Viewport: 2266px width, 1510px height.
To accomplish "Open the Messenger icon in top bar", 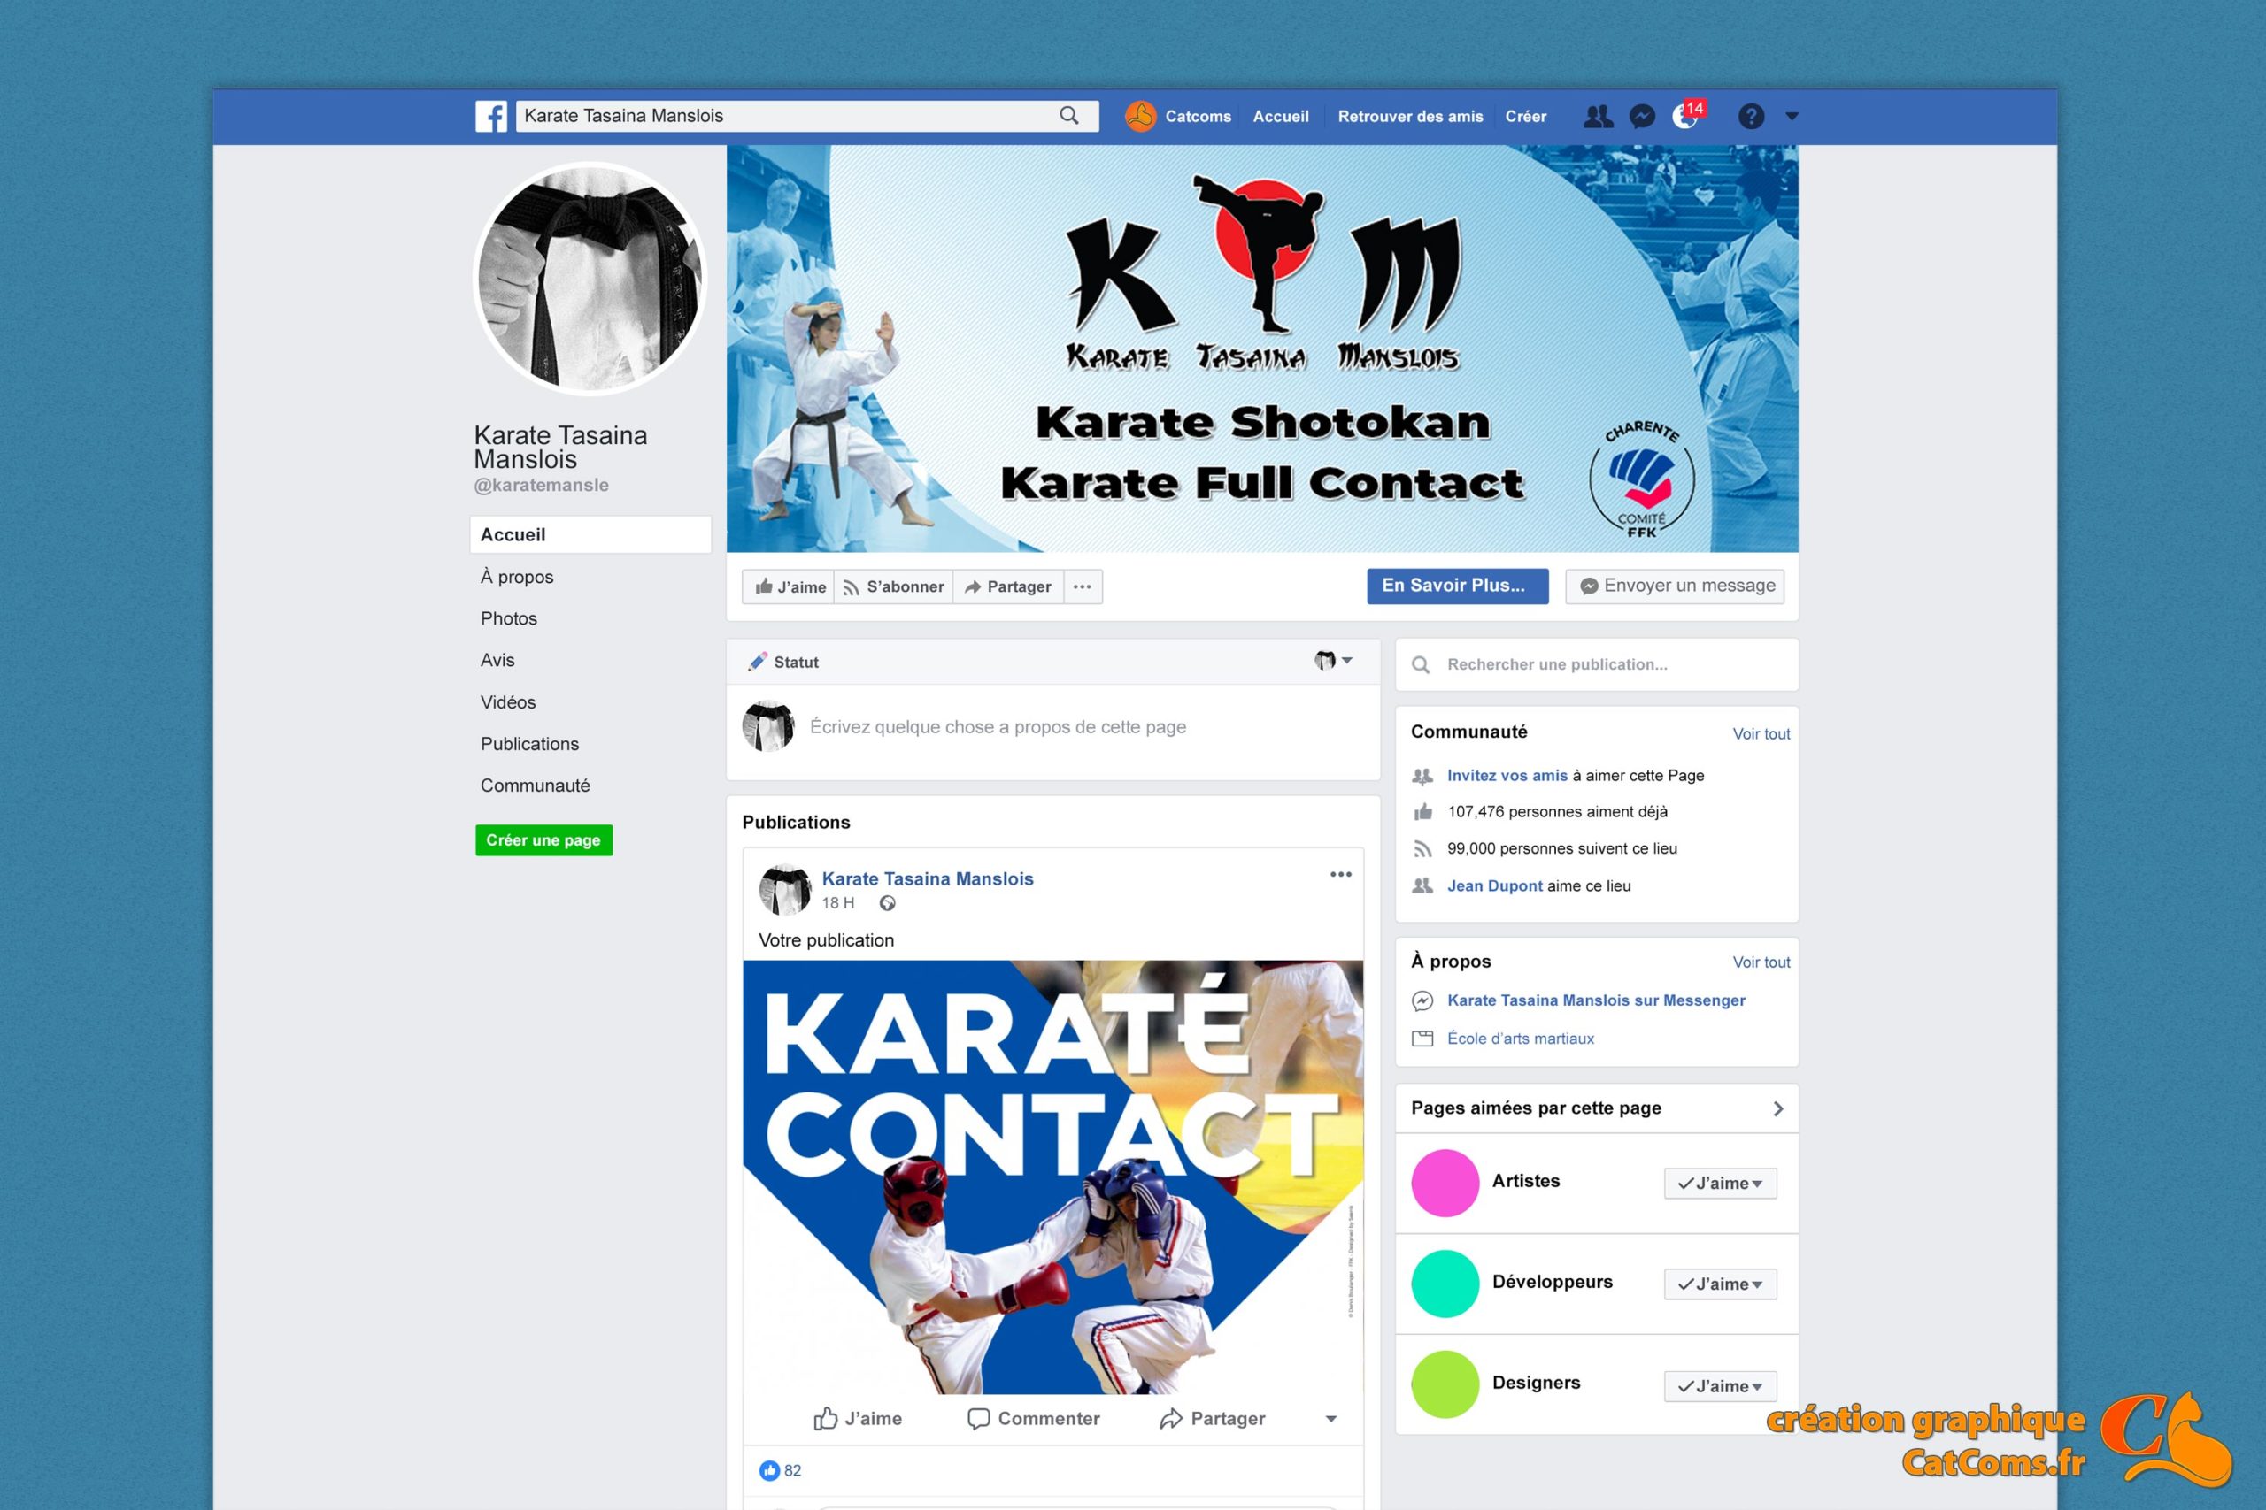I will [x=1642, y=117].
